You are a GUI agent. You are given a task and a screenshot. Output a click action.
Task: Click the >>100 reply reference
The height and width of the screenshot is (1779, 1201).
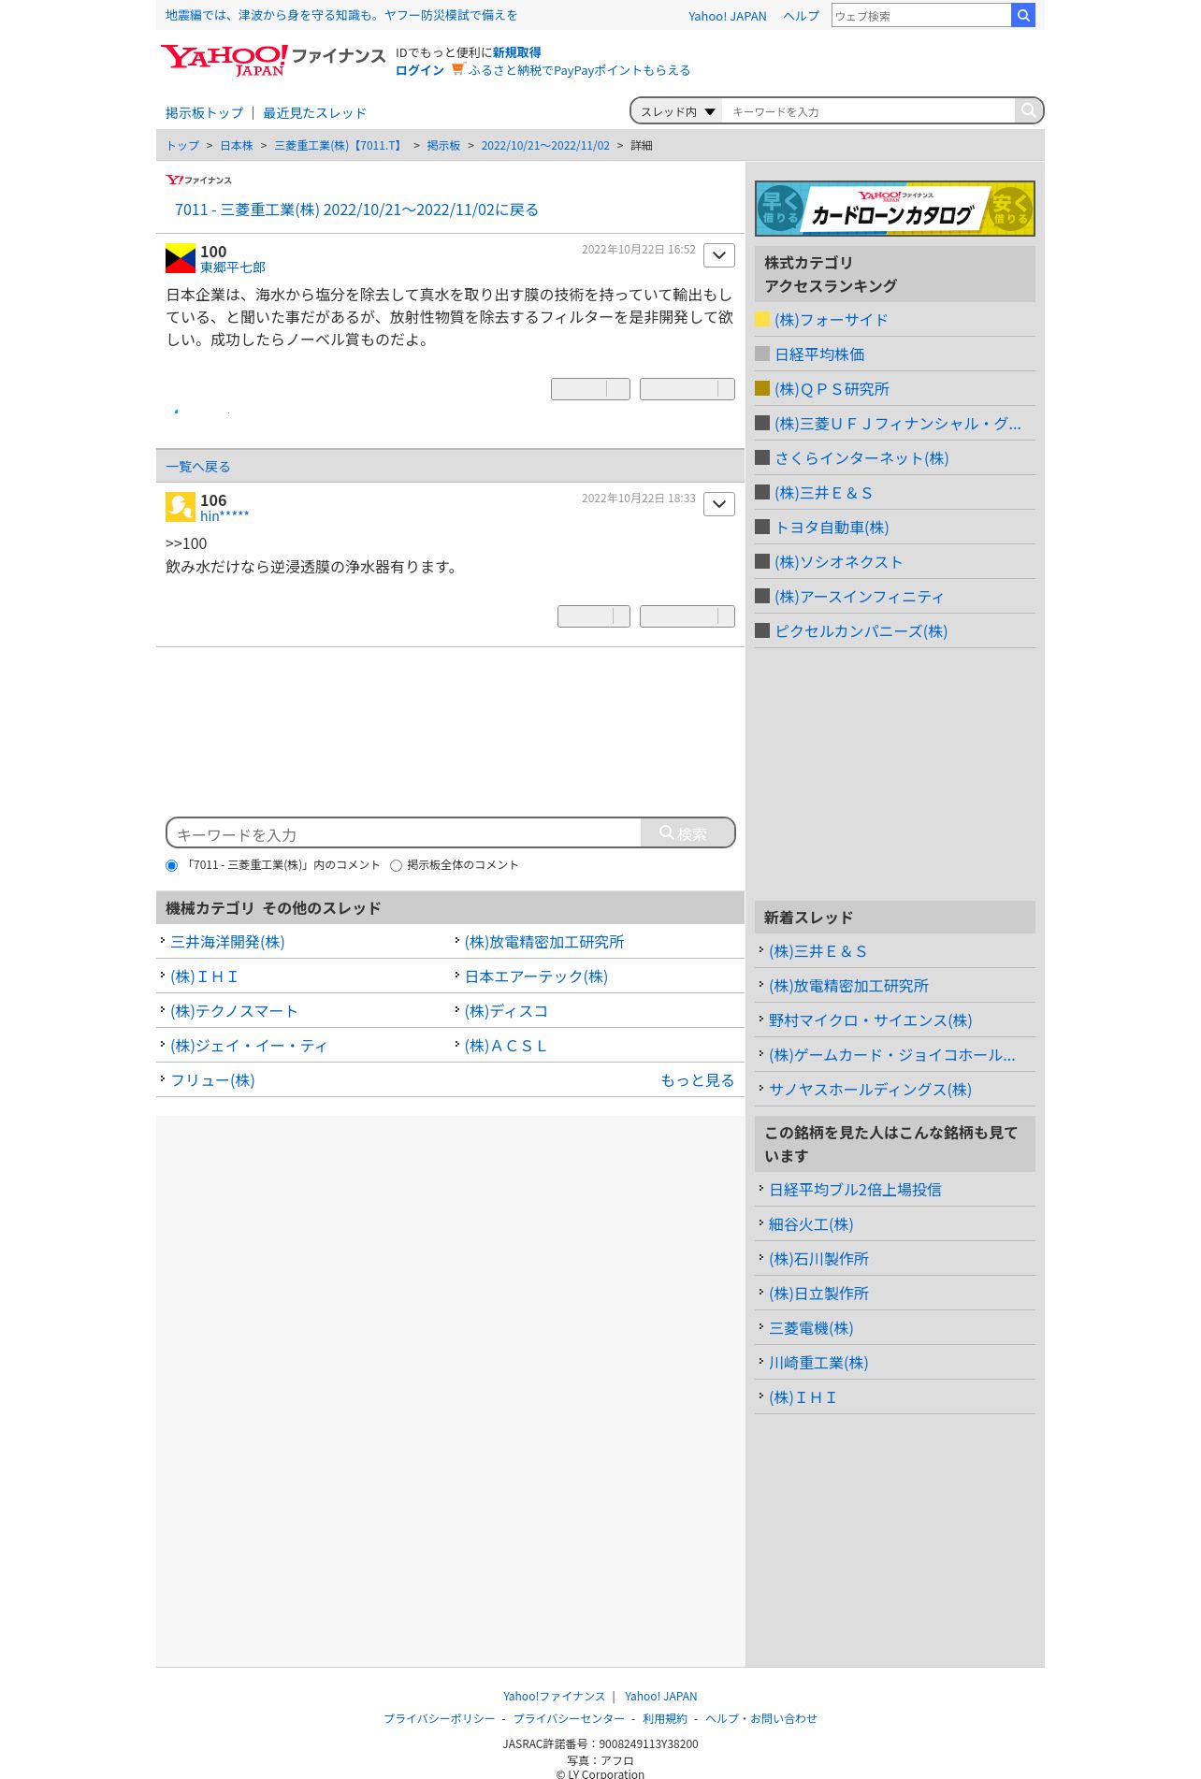186,543
